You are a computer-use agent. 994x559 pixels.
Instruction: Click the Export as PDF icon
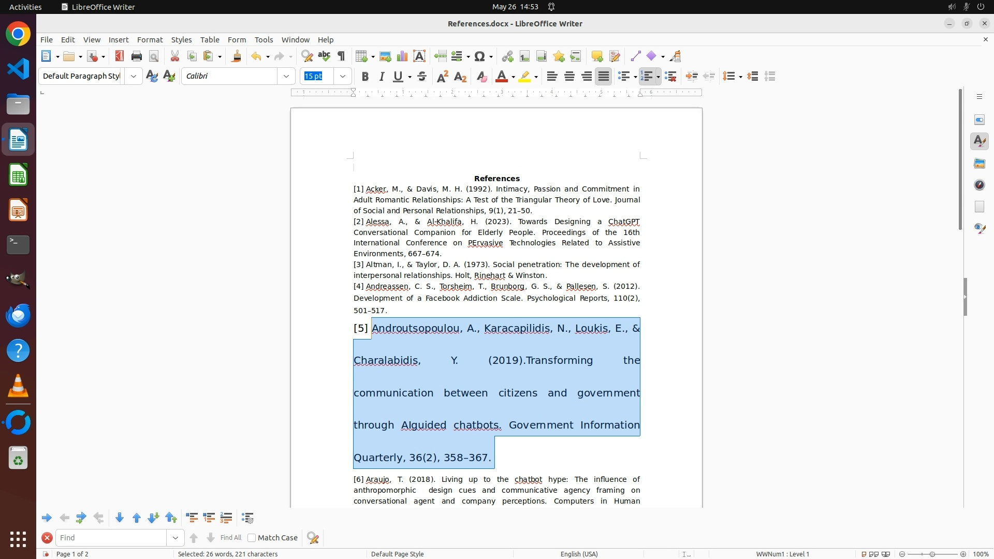120,56
